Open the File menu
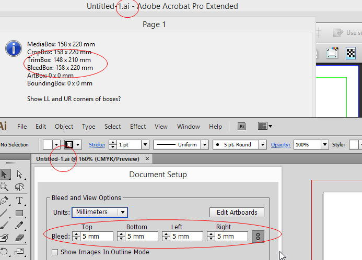 pos(22,127)
